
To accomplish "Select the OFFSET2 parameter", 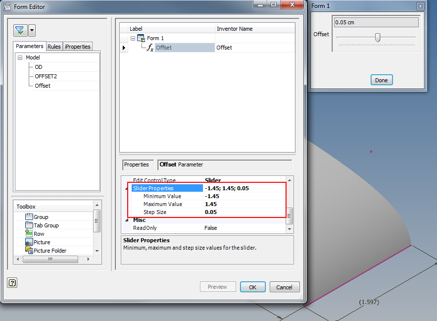I will pyautogui.click(x=46, y=76).
